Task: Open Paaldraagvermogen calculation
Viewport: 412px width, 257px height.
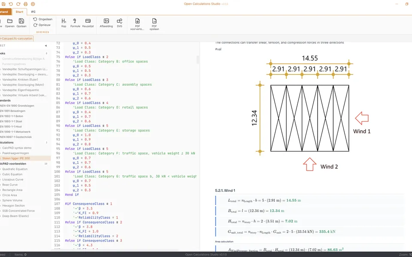Action: coord(15,153)
